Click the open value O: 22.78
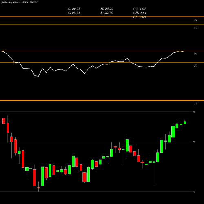The width and height of the screenshot is (204, 204). pyautogui.click(x=74, y=9)
